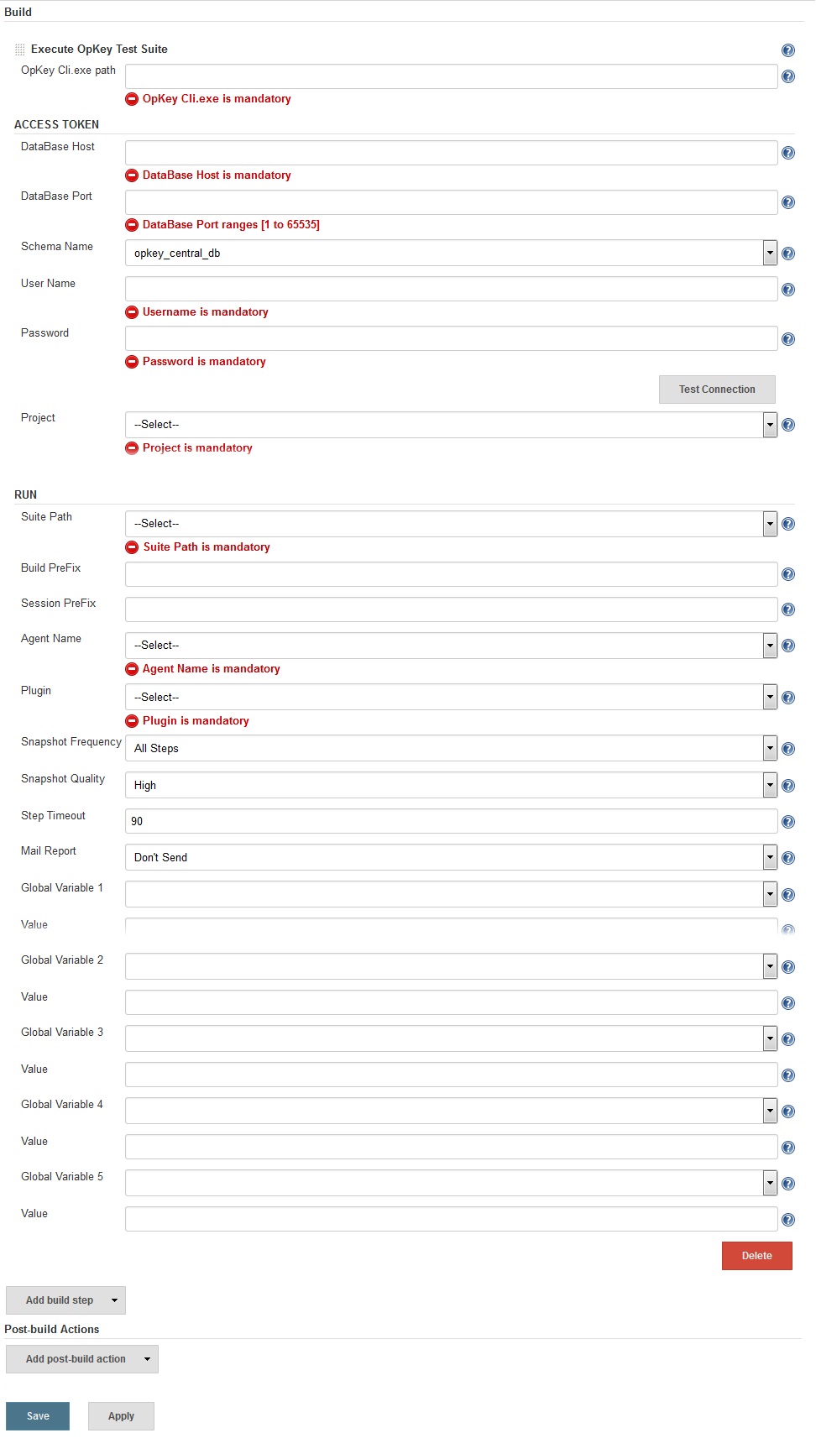Click help icon for OpKey Cli.exe path
Image resolution: width=816 pixels, height=1454 pixels.
(x=788, y=76)
